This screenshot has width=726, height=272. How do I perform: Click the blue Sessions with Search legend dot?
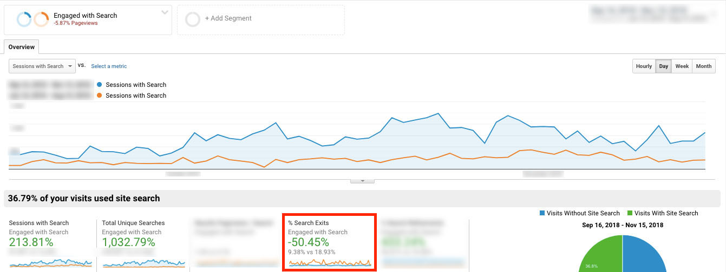pos(99,85)
